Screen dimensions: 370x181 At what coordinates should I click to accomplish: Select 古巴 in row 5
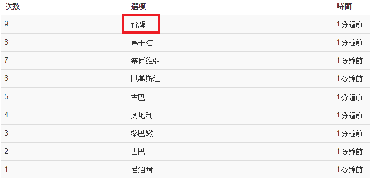138,97
